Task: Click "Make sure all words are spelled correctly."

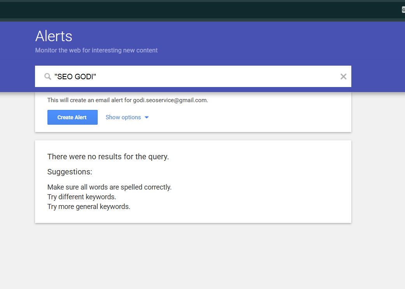Action: click(109, 187)
